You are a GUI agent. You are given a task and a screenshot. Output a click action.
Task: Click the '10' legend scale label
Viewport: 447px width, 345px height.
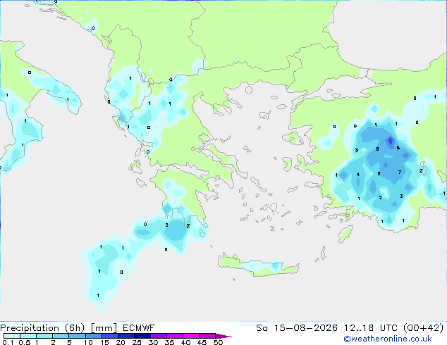click(88, 342)
